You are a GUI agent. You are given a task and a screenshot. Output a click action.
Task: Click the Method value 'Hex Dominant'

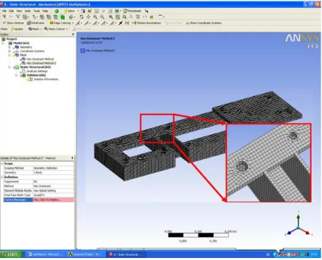(x=53, y=186)
